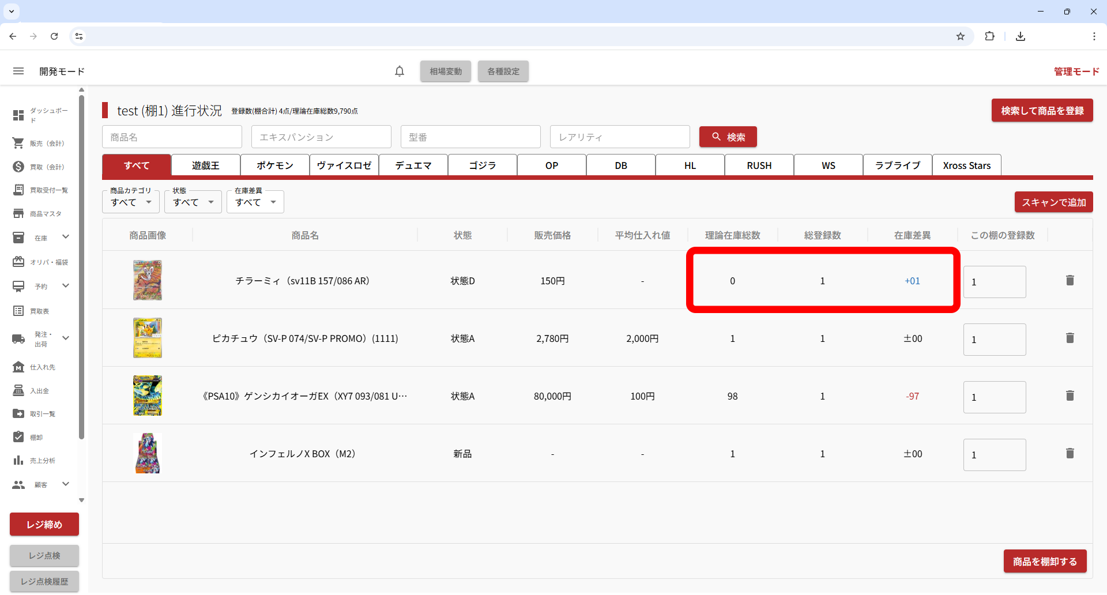Click the notification bell icon
The height and width of the screenshot is (595, 1107).
coord(400,71)
